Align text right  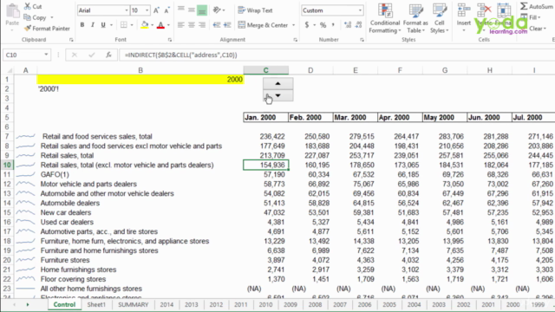(x=202, y=25)
